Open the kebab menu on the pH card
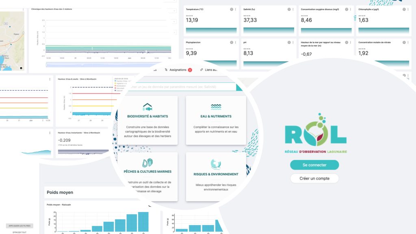 click(293, 42)
